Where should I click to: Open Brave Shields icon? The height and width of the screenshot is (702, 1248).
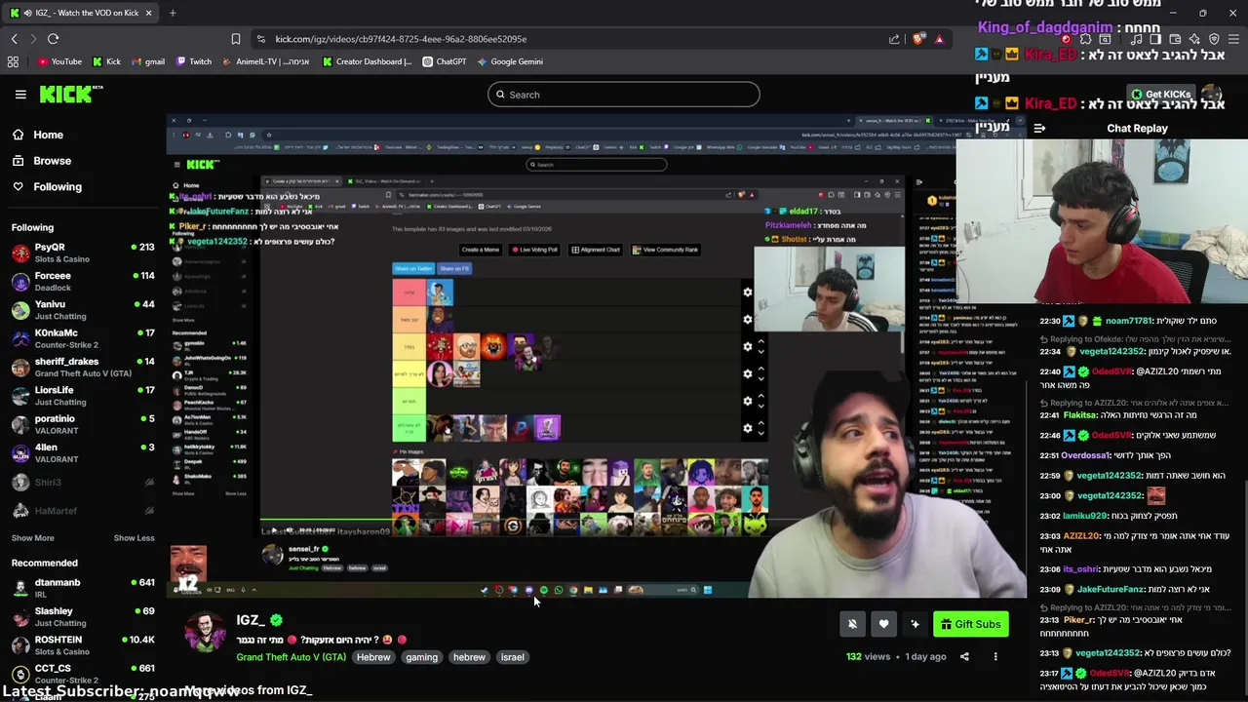coord(918,39)
